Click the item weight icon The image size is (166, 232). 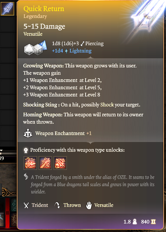click(135, 222)
